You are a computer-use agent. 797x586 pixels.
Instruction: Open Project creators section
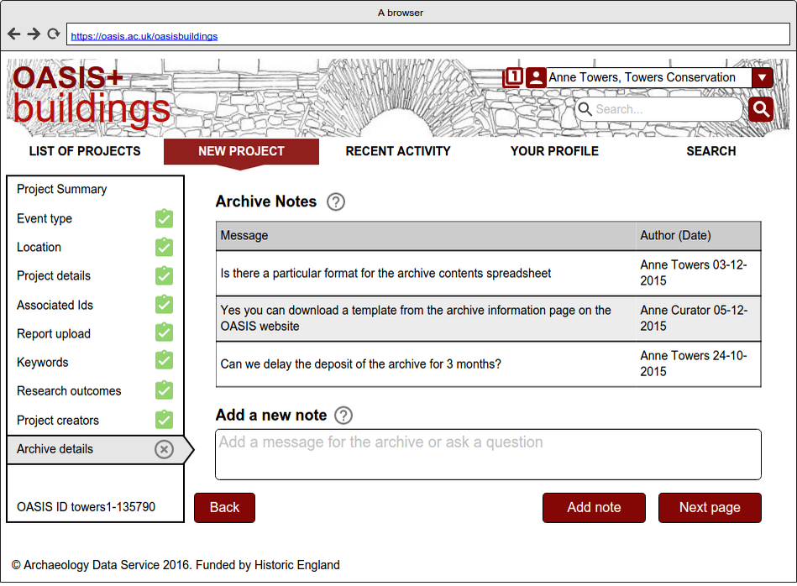click(95, 421)
